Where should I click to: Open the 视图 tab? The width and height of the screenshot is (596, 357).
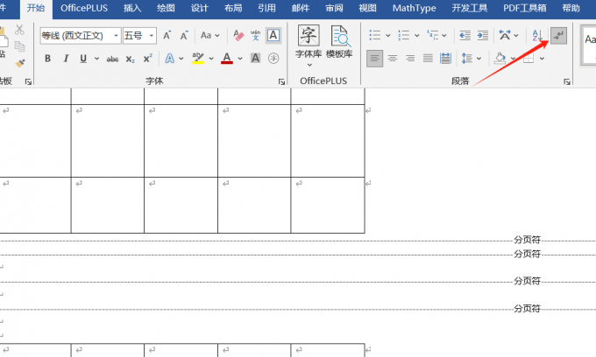(367, 8)
